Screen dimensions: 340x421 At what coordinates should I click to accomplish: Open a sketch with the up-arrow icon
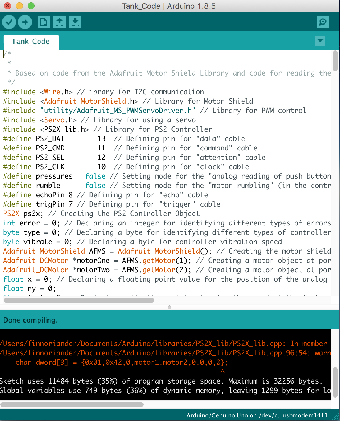point(59,22)
